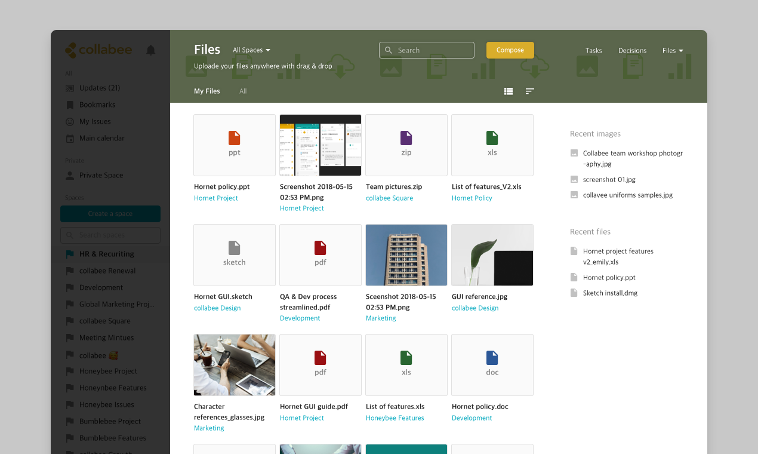Click file icon beside Hornet policy.ppt recent file

tap(574, 277)
